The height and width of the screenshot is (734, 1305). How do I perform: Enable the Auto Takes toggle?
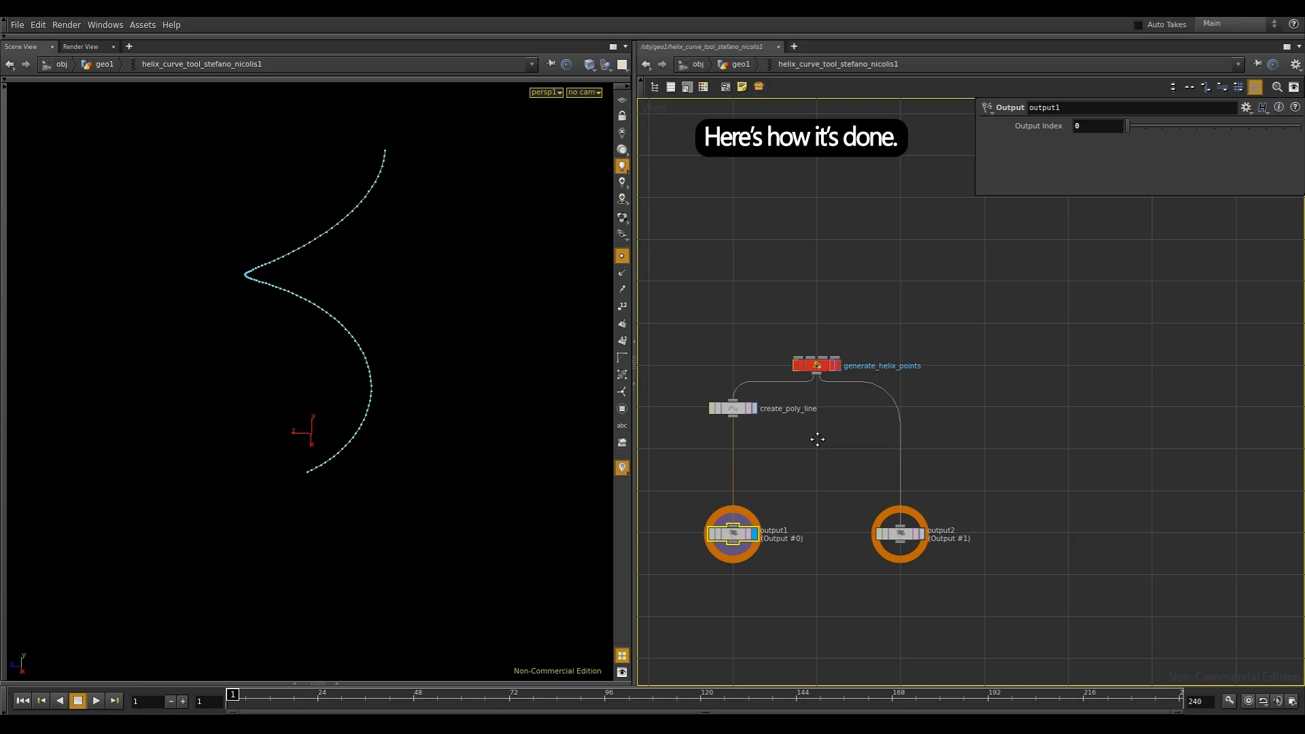point(1138,24)
